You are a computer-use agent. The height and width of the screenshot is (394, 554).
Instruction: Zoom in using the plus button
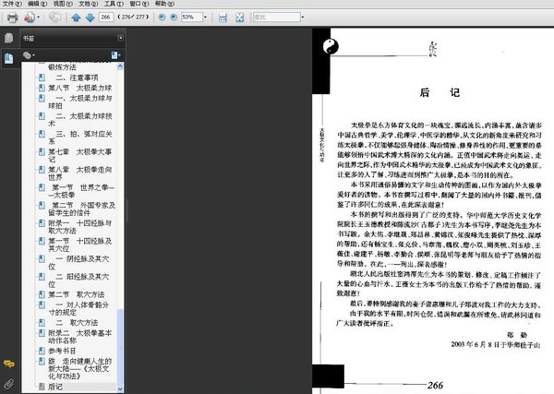point(174,17)
